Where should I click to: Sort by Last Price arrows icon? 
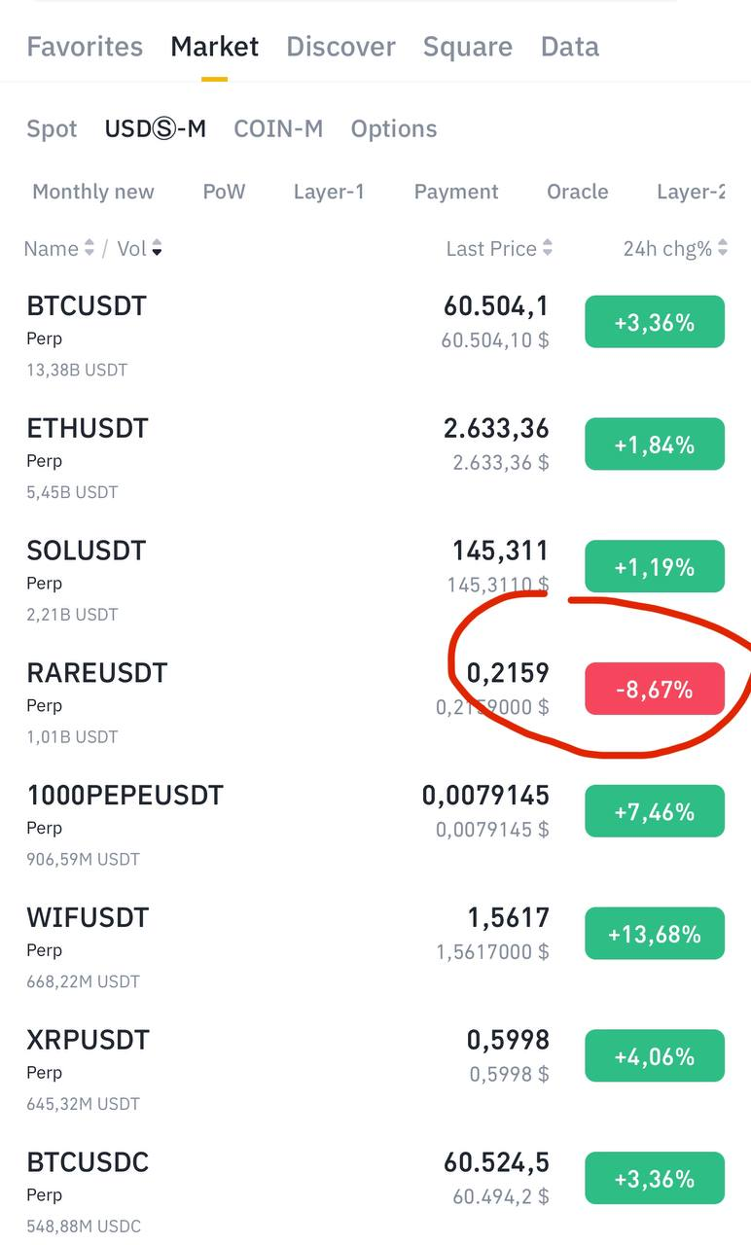pos(548,249)
